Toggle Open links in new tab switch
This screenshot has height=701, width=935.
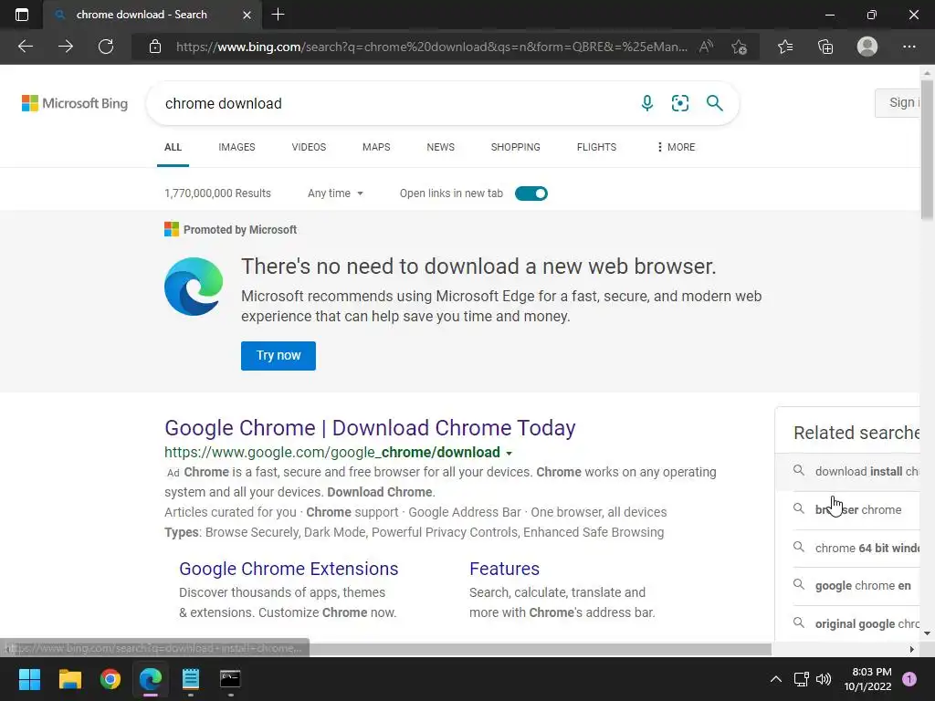pyautogui.click(x=531, y=194)
